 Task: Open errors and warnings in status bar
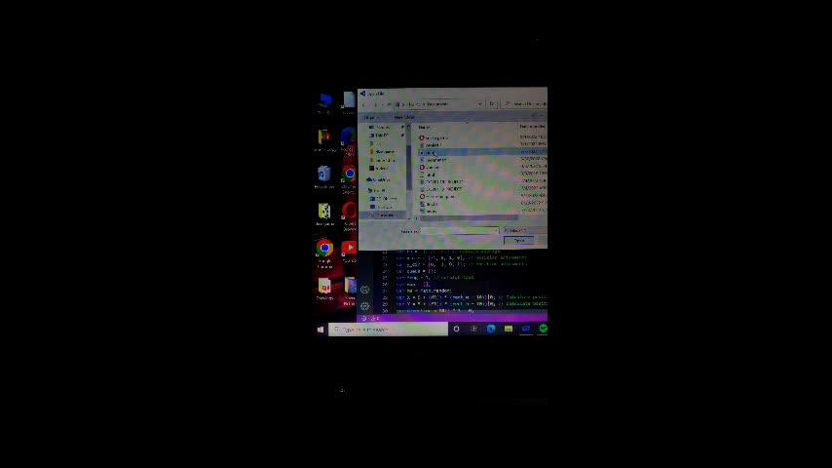(x=371, y=319)
